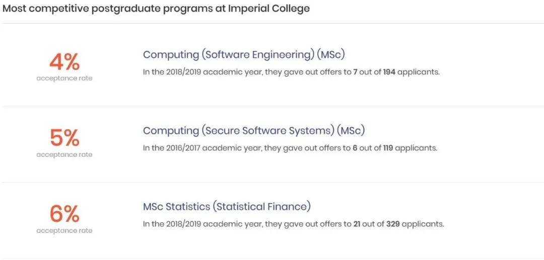Click the bold number 21 offers

357,224
